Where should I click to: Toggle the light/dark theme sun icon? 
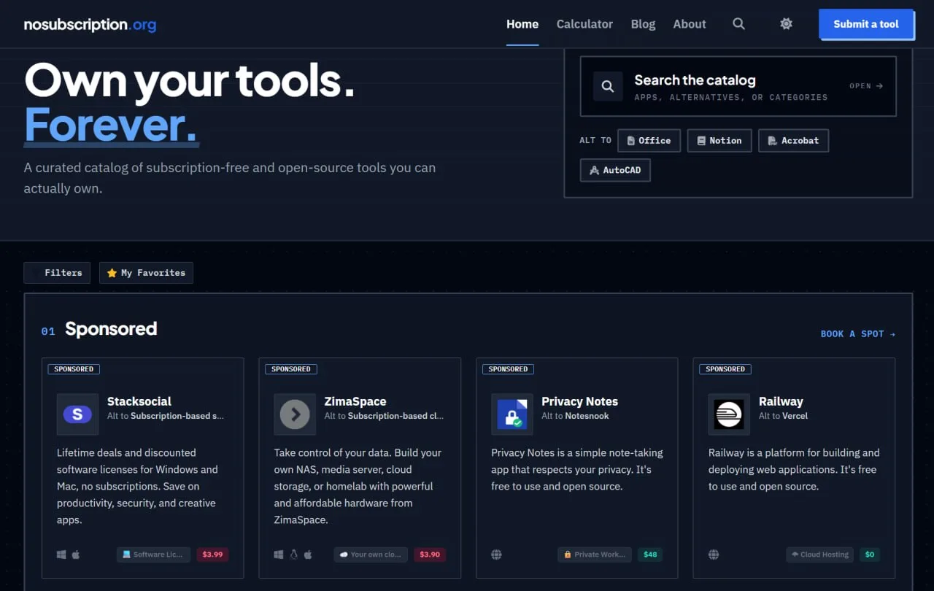coord(786,24)
